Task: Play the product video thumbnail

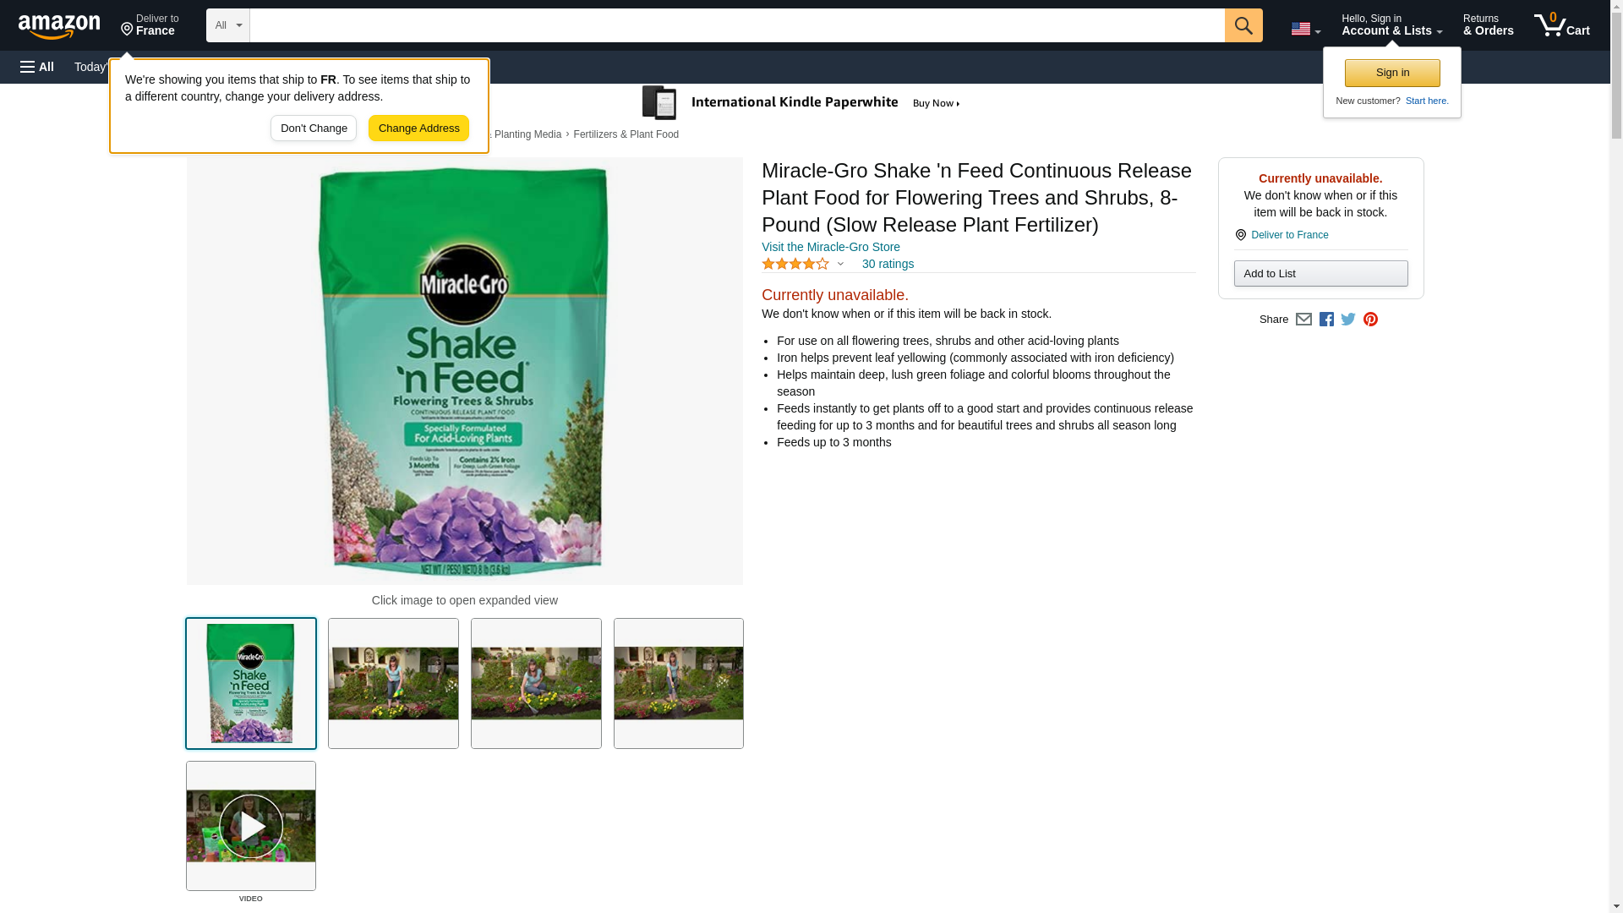Action: tap(251, 826)
